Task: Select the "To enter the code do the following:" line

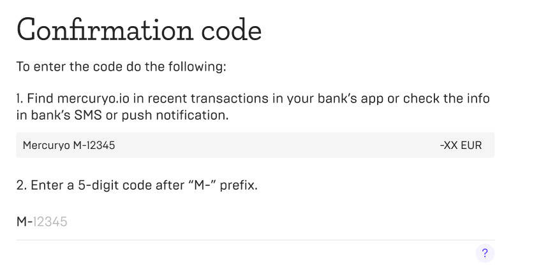Action: (121, 66)
